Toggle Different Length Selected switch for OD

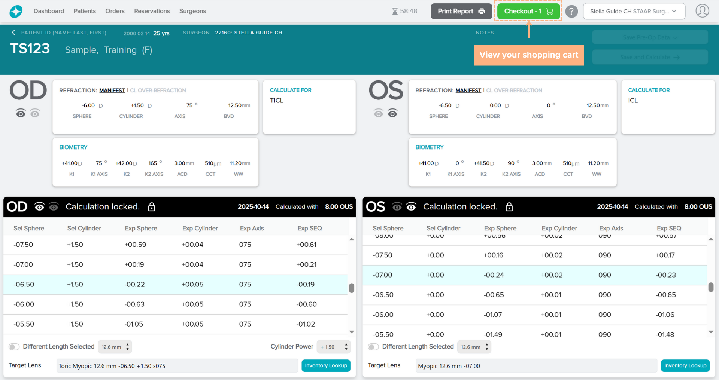[x=14, y=347]
